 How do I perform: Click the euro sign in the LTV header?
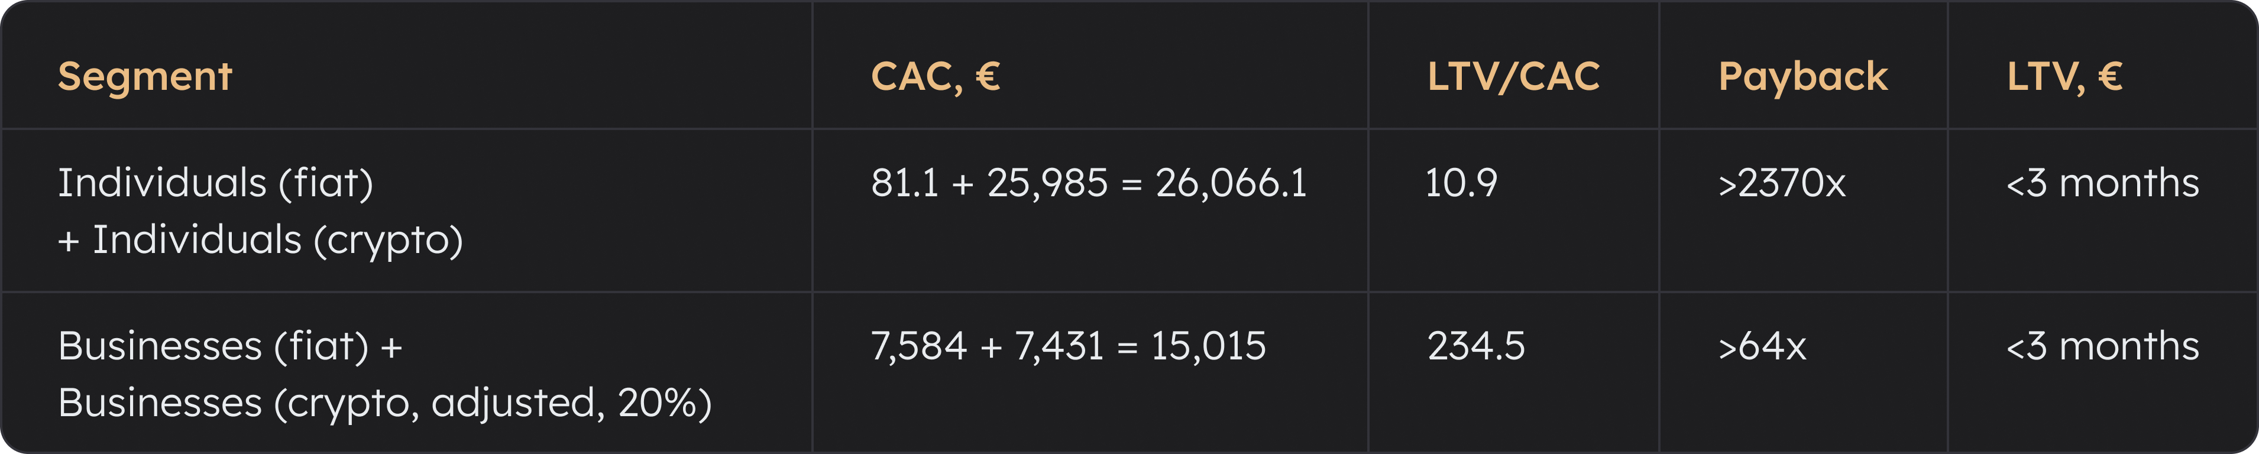pyautogui.click(x=2110, y=76)
